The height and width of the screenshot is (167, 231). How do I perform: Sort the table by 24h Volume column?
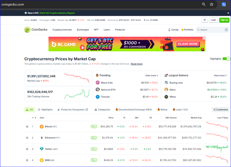[171, 118]
